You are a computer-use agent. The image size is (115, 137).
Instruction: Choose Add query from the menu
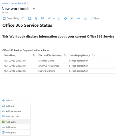(16, 122)
